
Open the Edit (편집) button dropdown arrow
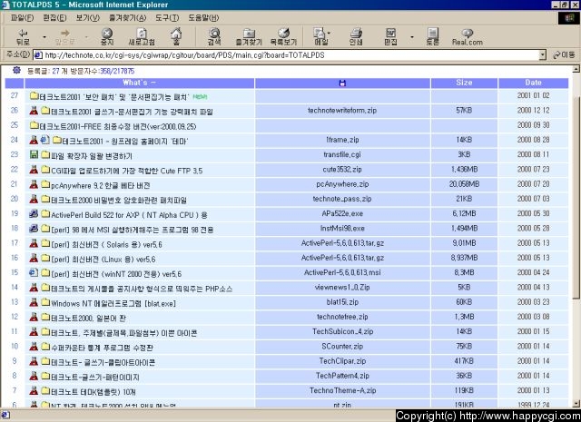412,37
